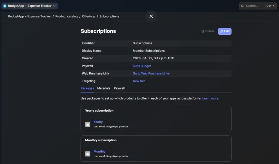Click the BudgetApp logo icon in project selector
Image resolution: width=279 pixels, height=164 pixels.
(x=5, y=6)
